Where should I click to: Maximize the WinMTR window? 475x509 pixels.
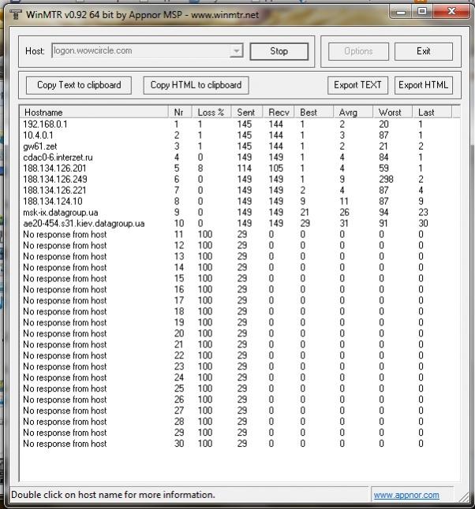point(422,12)
